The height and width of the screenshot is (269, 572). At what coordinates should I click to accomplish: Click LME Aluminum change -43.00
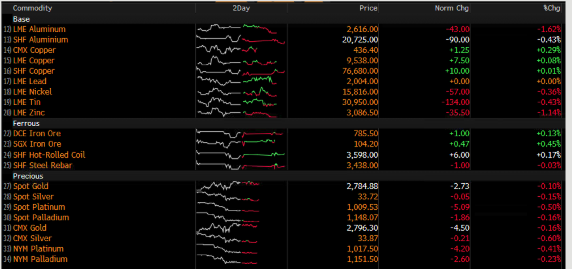457,29
